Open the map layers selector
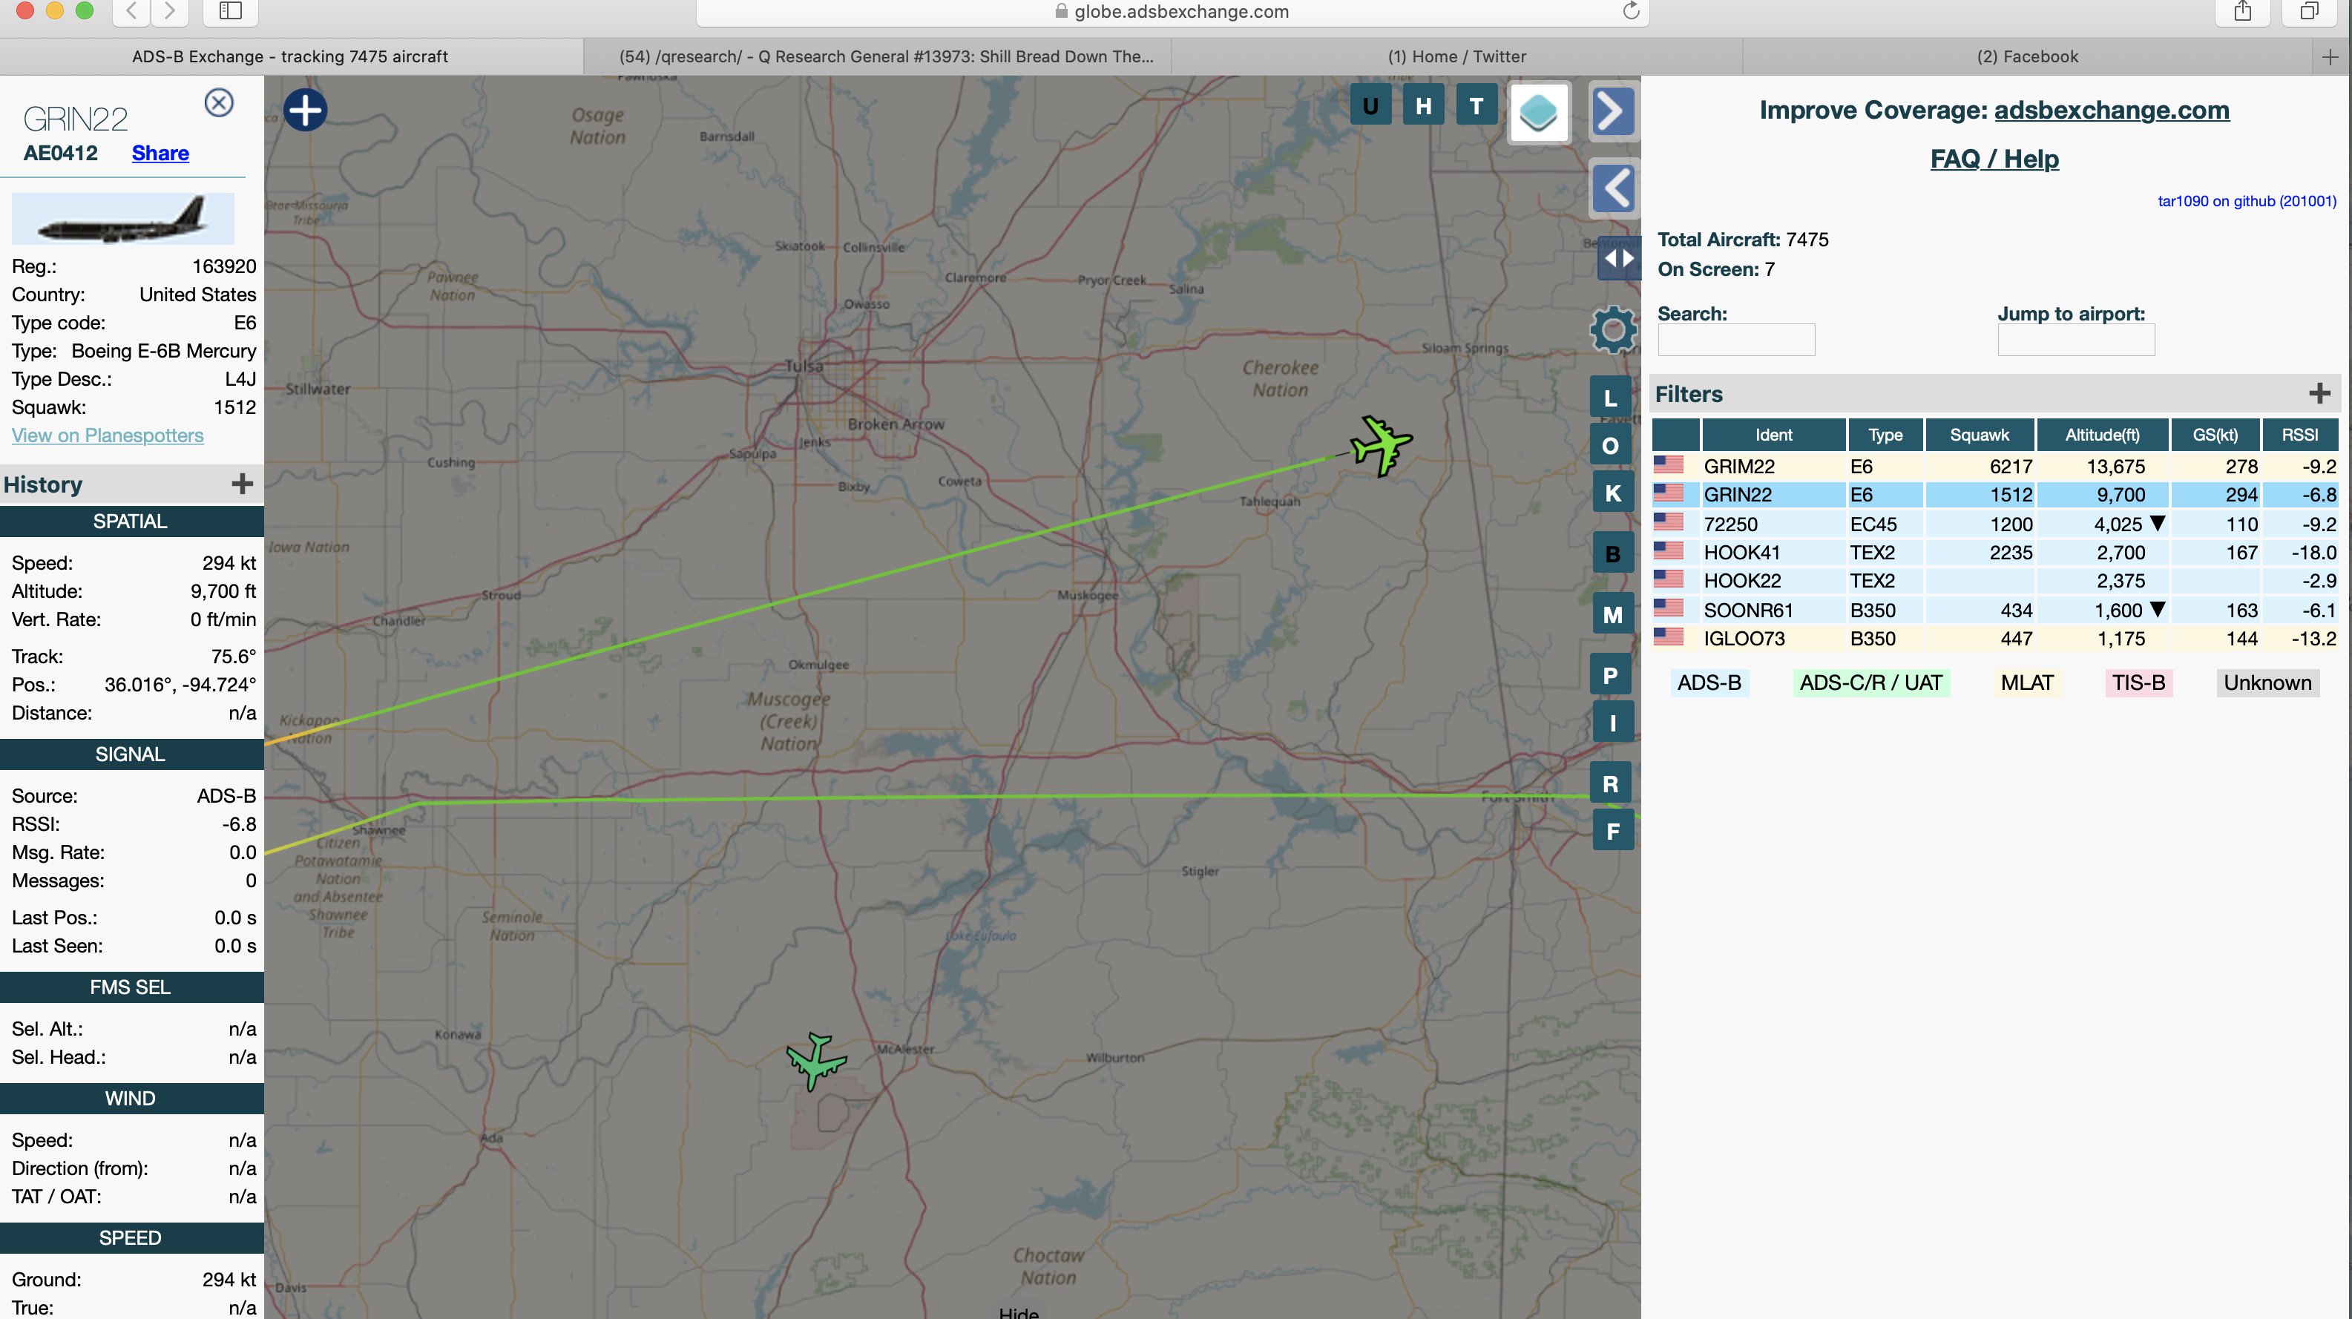 (1540, 114)
